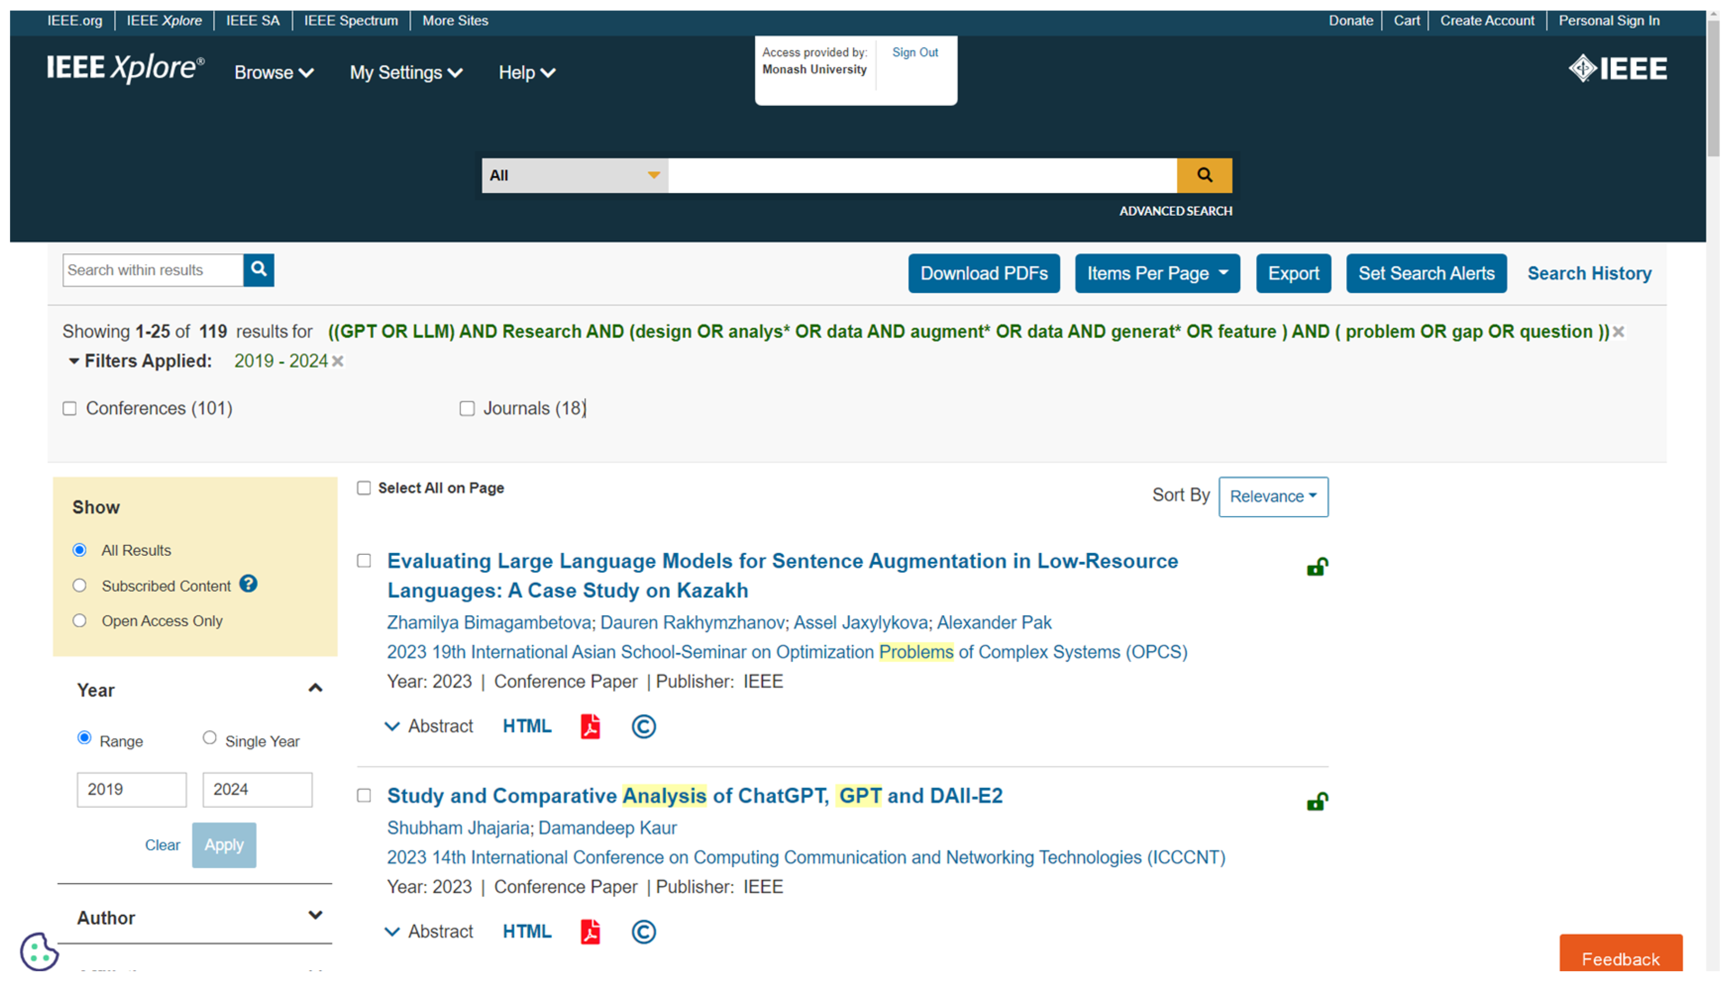Image resolution: width=1730 pixels, height=989 pixels.
Task: Tick the Select All on Page checkbox
Action: point(364,489)
